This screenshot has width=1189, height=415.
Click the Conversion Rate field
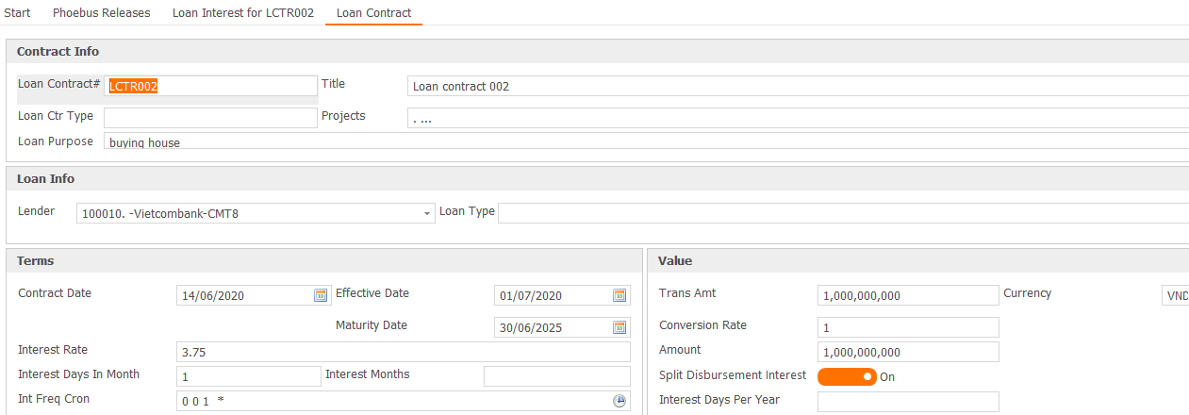coord(907,327)
